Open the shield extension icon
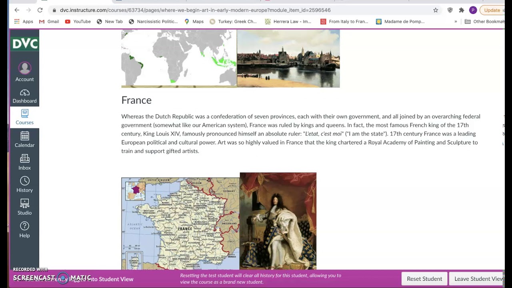The image size is (512, 288). [450, 10]
